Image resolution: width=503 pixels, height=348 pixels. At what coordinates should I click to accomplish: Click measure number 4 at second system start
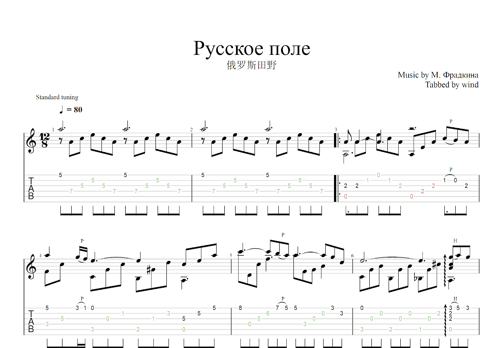[x=41, y=255]
